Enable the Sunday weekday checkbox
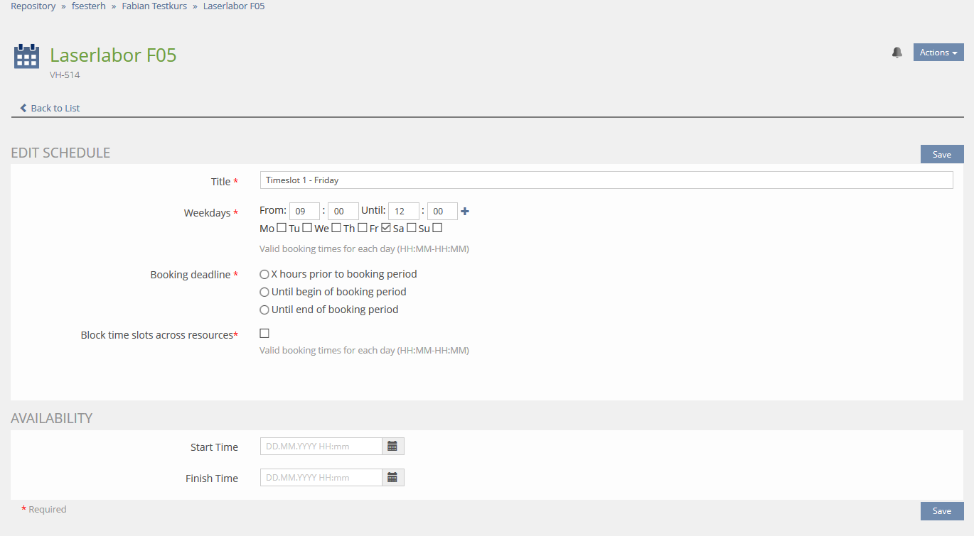974x536 pixels. (437, 228)
